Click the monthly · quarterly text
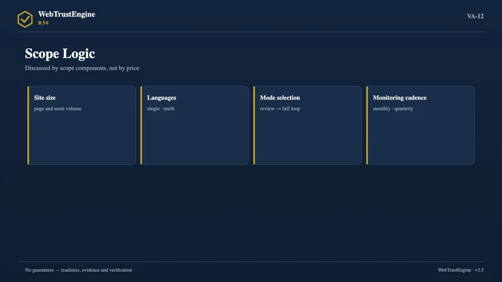Viewport: 502px width, 282px height. 393,108
